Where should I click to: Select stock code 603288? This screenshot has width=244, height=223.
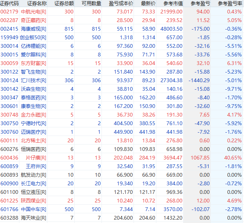coord(9,218)
